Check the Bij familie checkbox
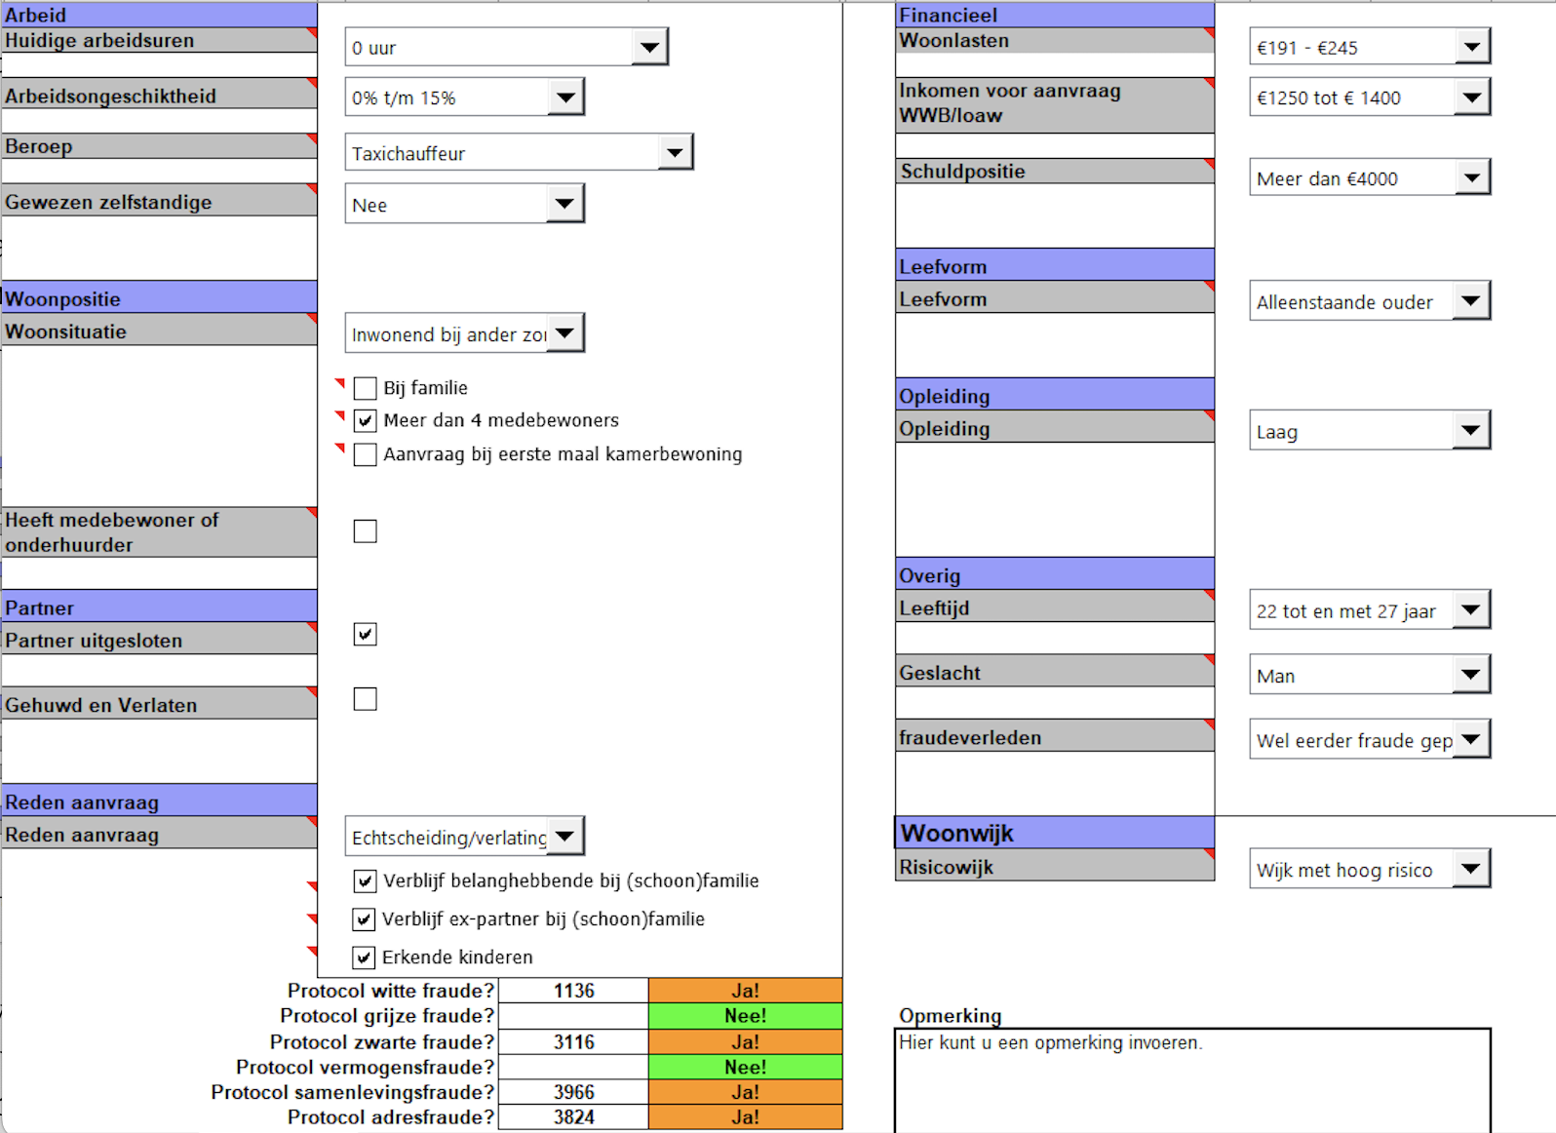1556x1133 pixels. [x=366, y=388]
